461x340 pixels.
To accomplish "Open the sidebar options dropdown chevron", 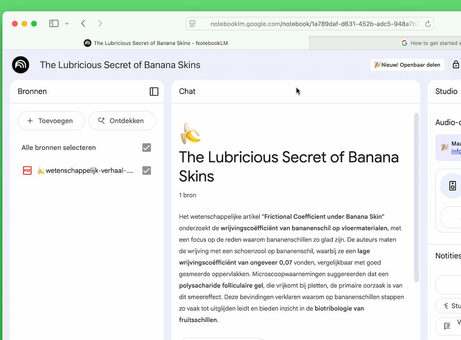I will pos(67,24).
